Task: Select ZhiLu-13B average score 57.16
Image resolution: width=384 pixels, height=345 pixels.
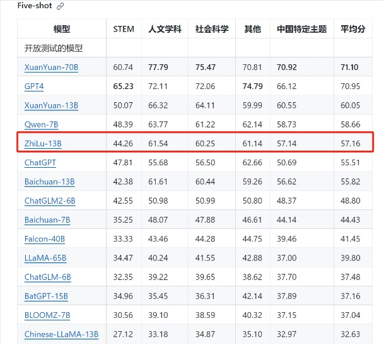Action: tap(351, 143)
